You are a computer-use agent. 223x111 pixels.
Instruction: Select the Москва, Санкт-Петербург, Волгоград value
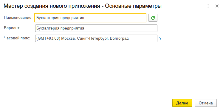pos(95,38)
